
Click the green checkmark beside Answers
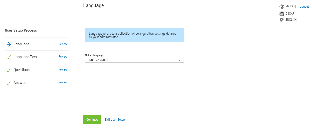9,83
